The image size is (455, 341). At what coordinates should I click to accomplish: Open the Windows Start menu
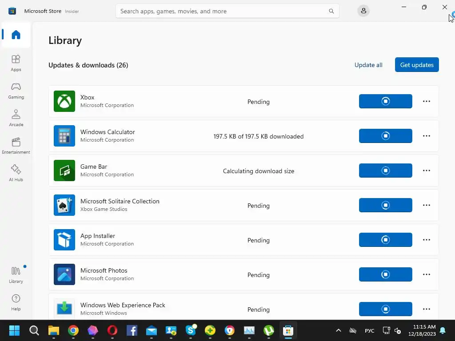[x=14, y=330]
